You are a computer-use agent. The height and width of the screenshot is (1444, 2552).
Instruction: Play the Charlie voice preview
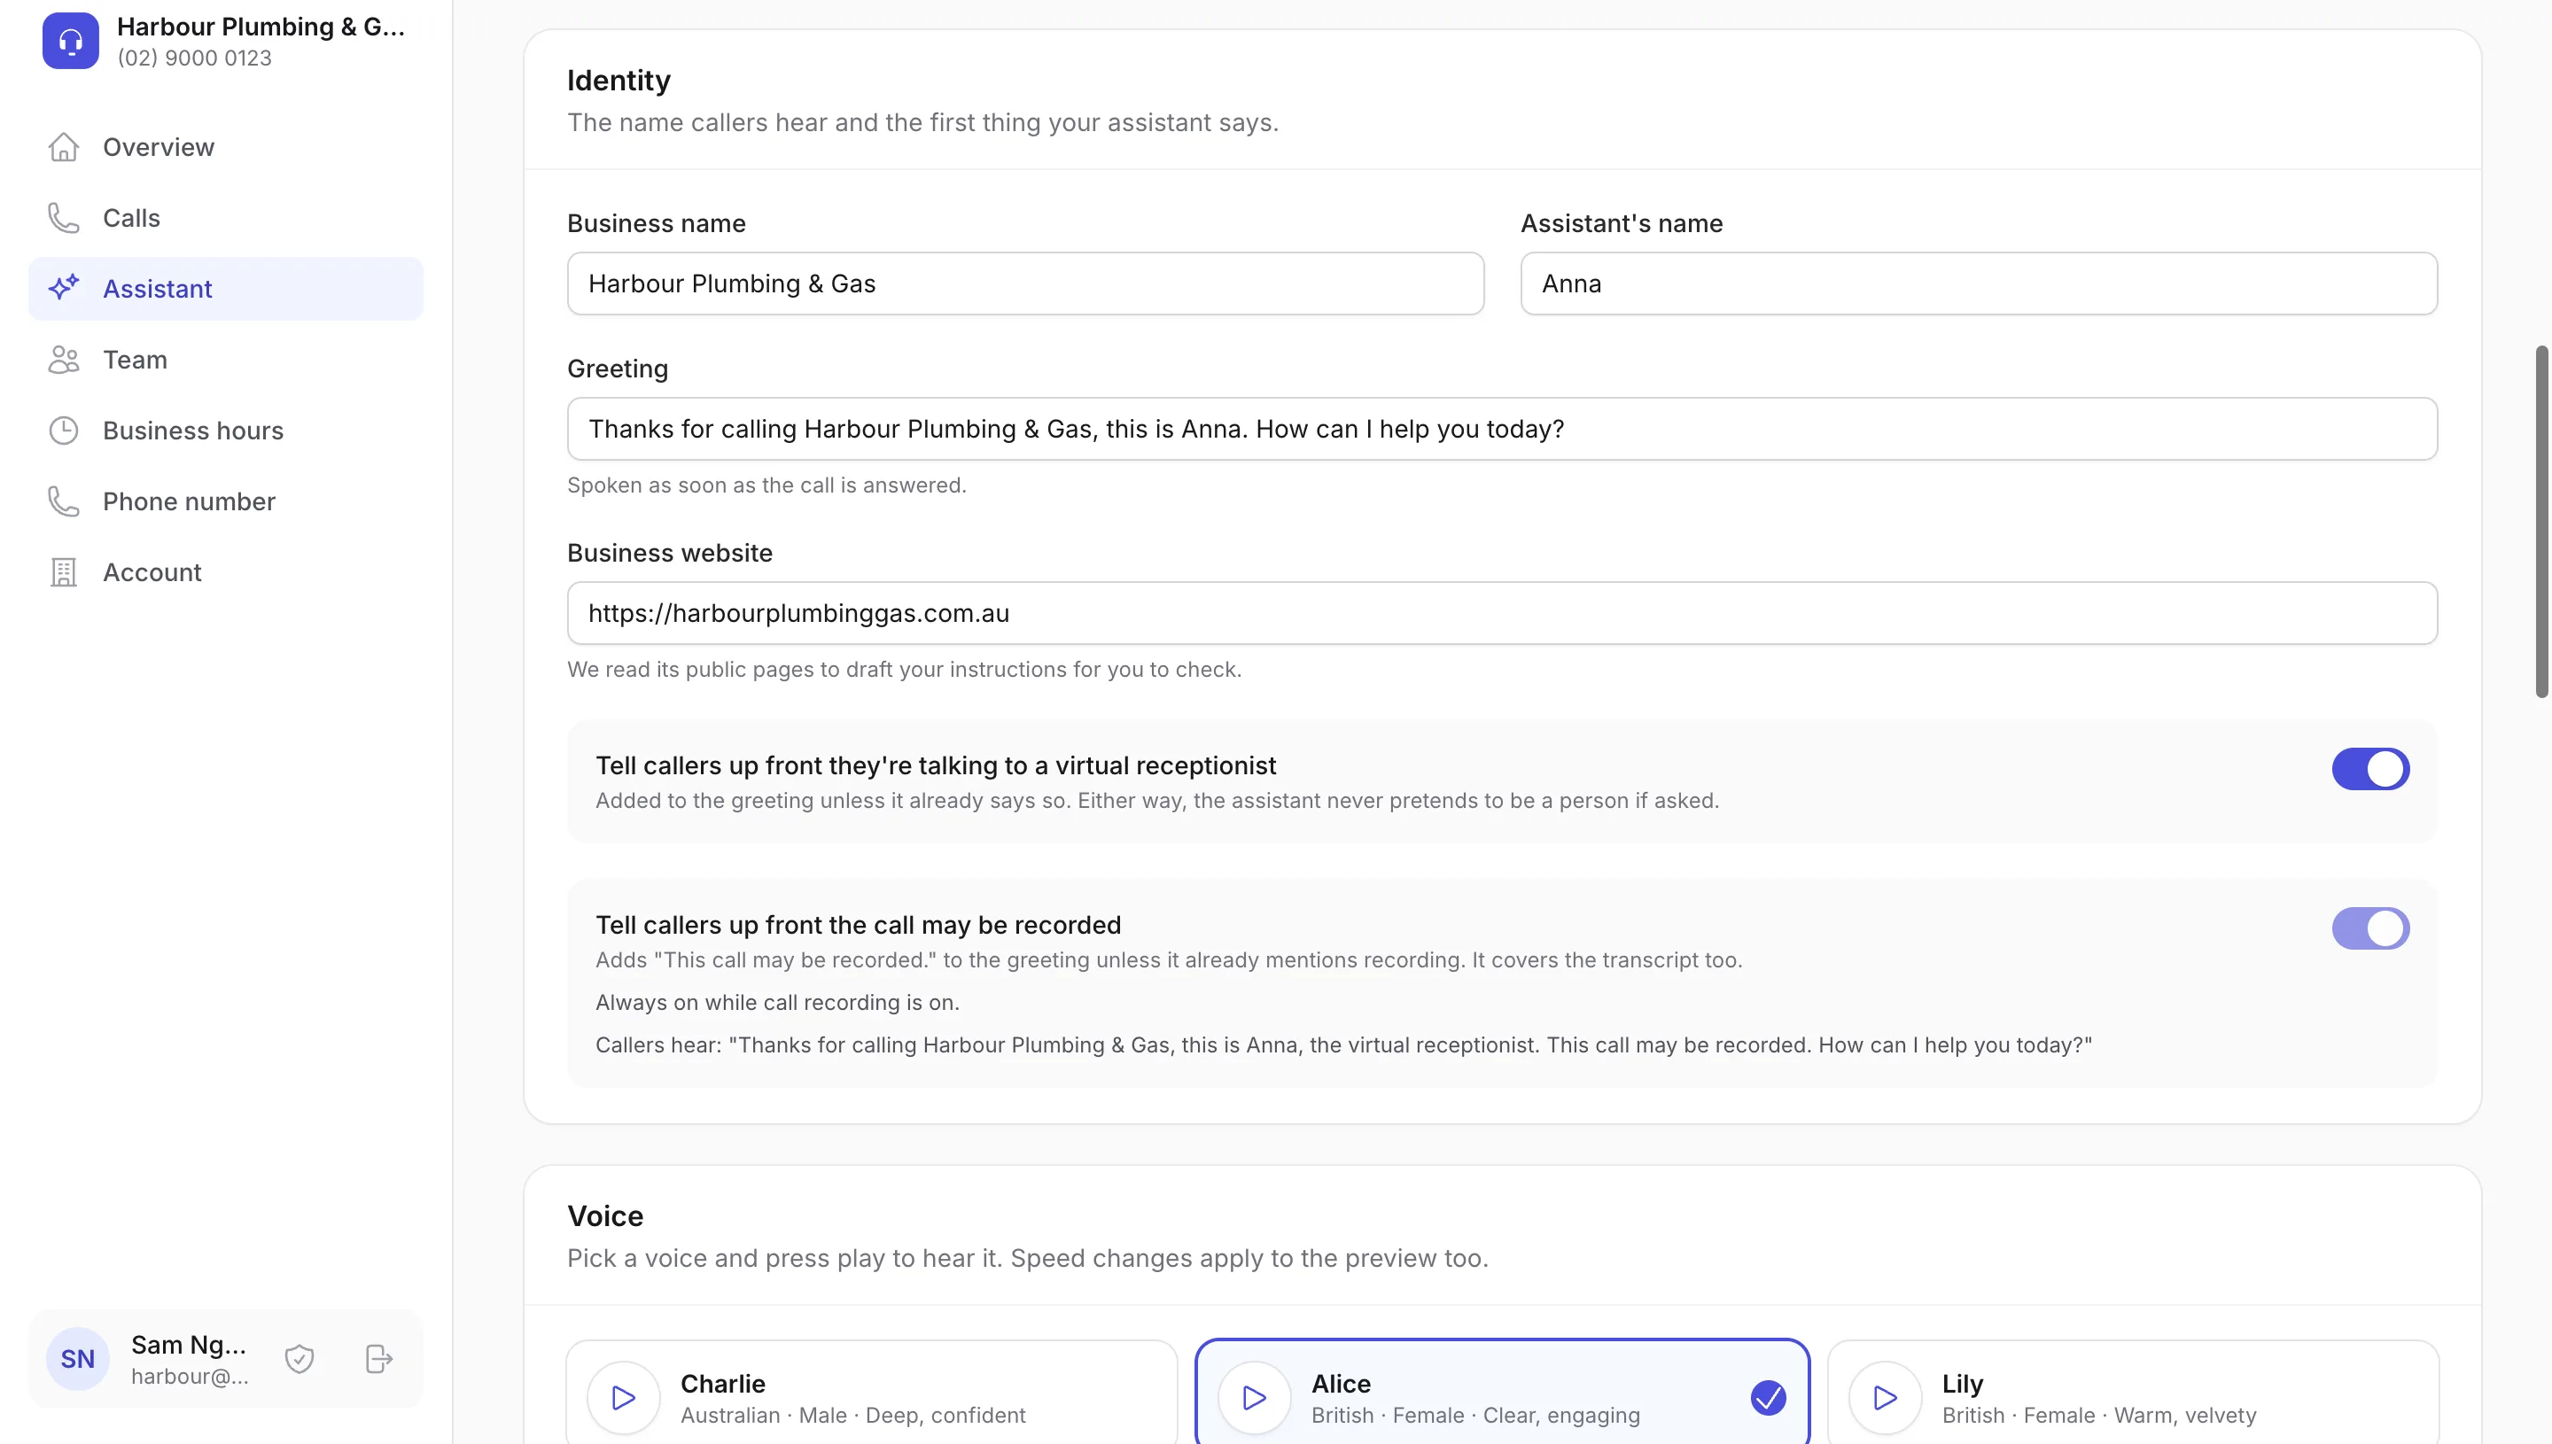pyautogui.click(x=624, y=1399)
